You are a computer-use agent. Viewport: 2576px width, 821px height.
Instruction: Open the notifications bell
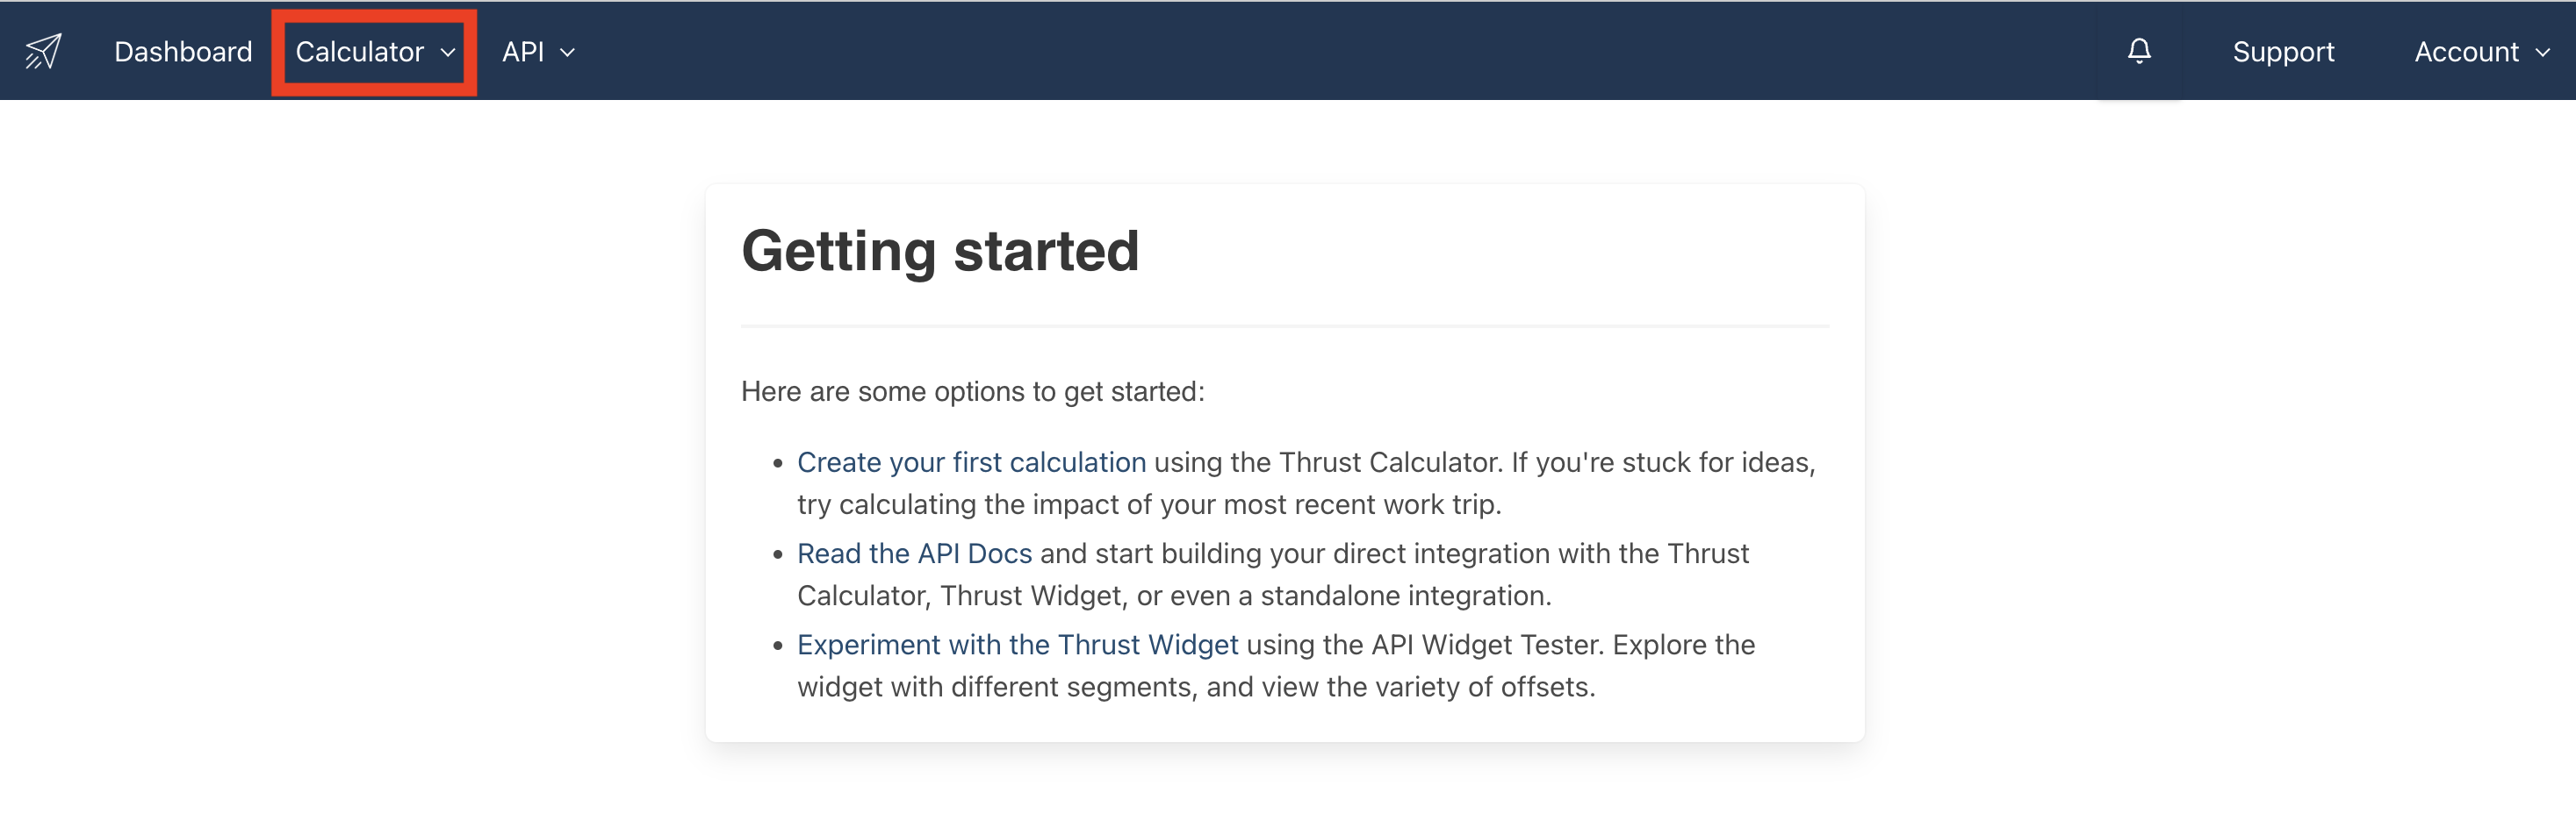2138,51
